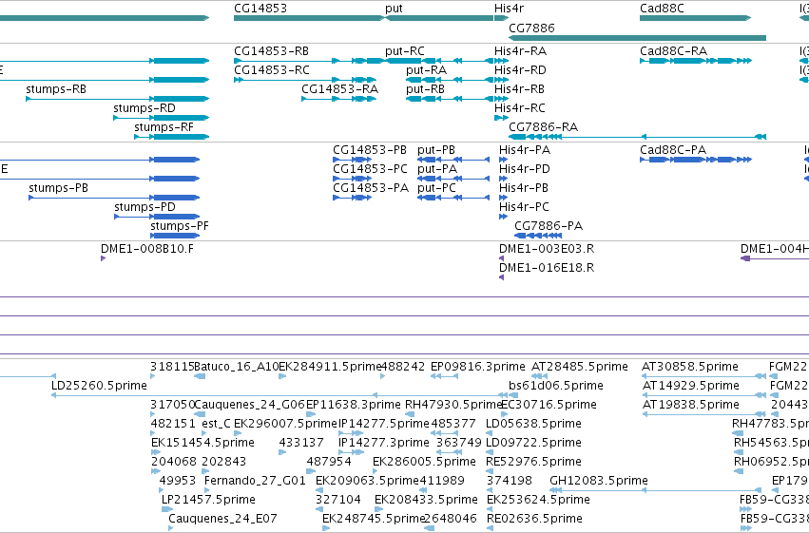Screen dimensions: 809x533
Task: Click protein CG14853-PC label
Action: pyautogui.click(x=370, y=169)
